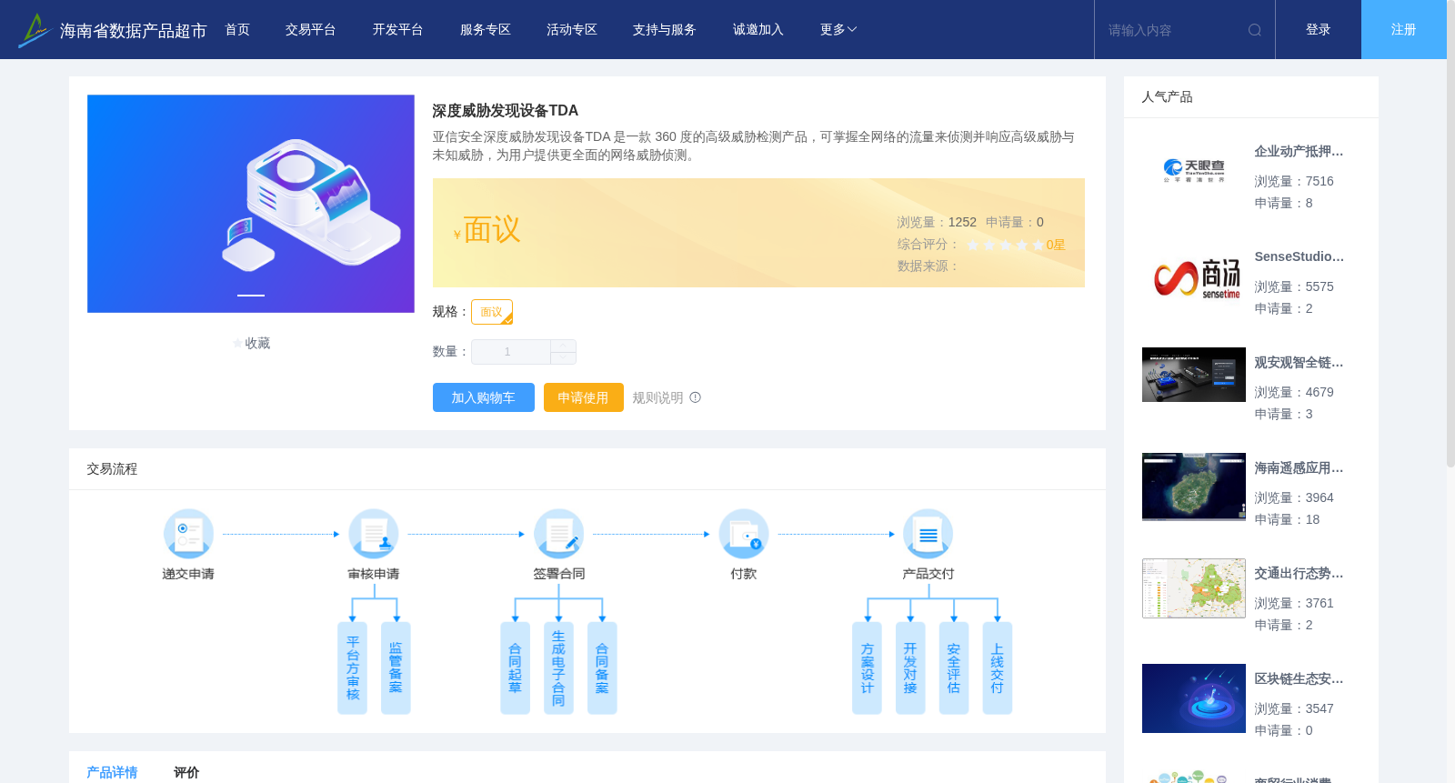Click the last rating star before 0星
Viewport: 1455px width, 783px height.
[1039, 245]
